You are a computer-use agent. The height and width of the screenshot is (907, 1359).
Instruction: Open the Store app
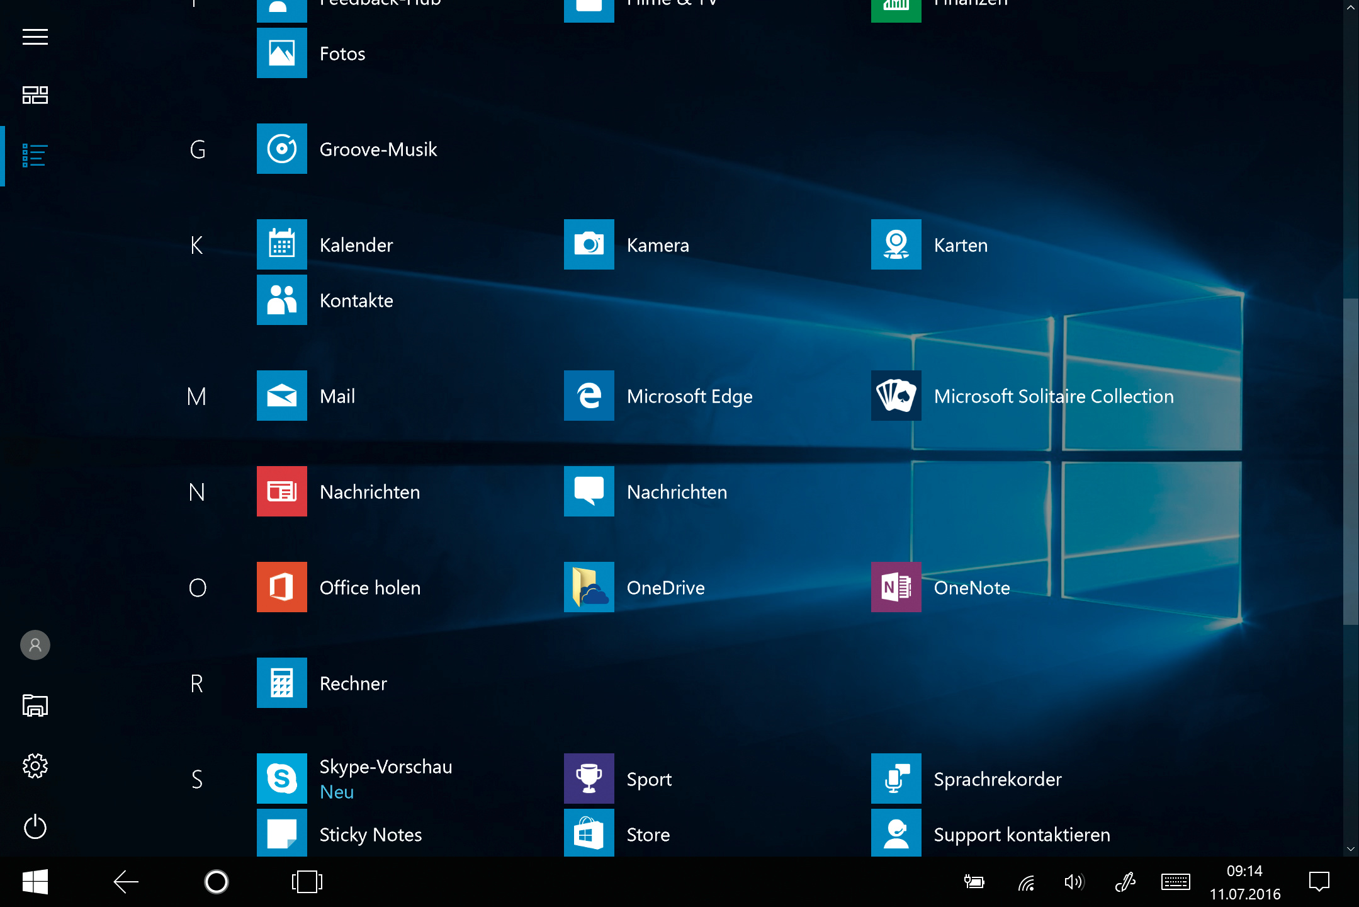click(589, 833)
